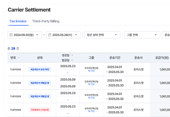Open end date dropdown arrow 2025.05.28
Screen dimensions: 170x117
[x=76, y=35]
